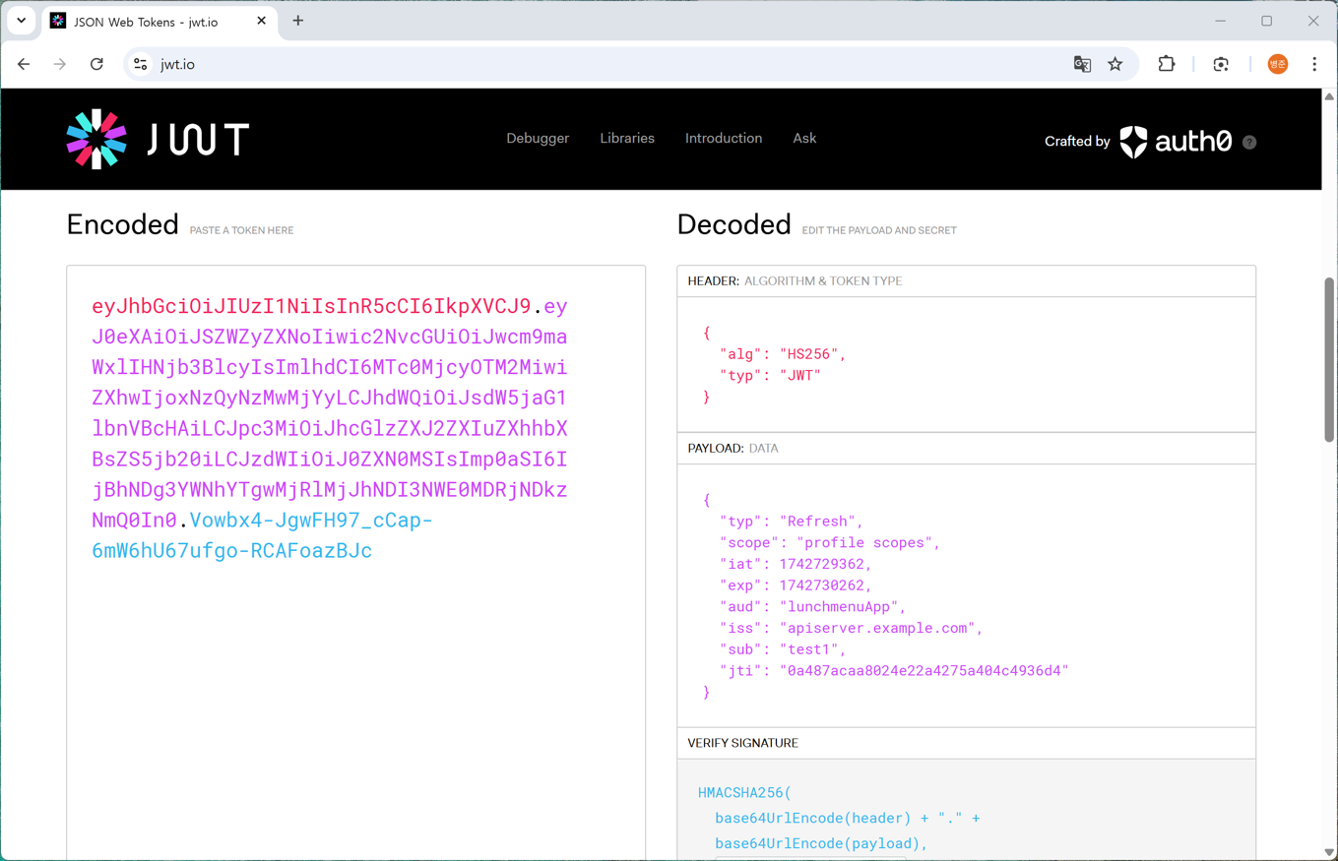The height and width of the screenshot is (861, 1338).
Task: Click the HMACSHA256( signature text
Action: (744, 793)
